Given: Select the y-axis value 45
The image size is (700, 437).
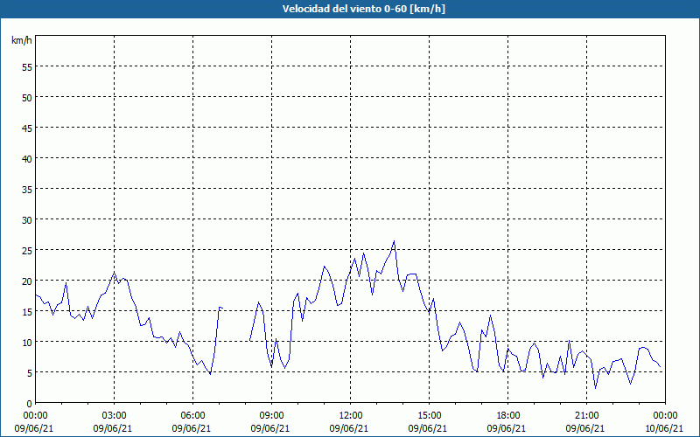Looking at the screenshot, I should coord(27,128).
